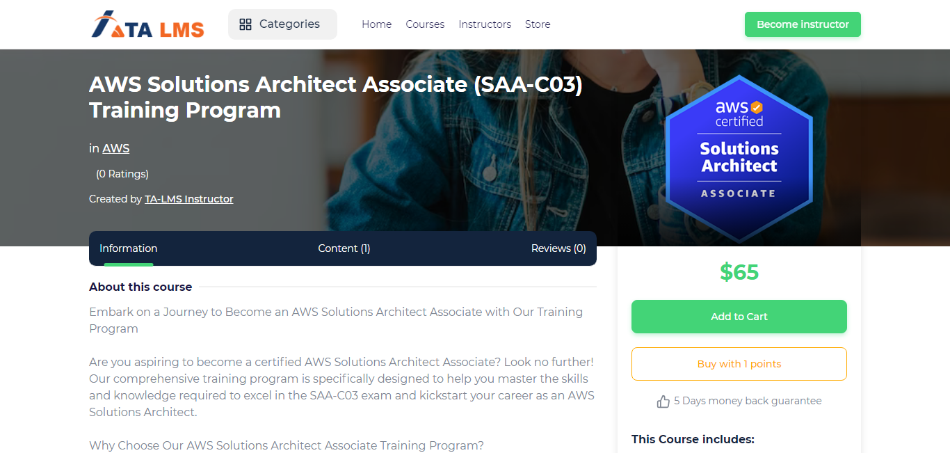Open the Store nav link
The height and width of the screenshot is (453, 950).
[538, 24]
